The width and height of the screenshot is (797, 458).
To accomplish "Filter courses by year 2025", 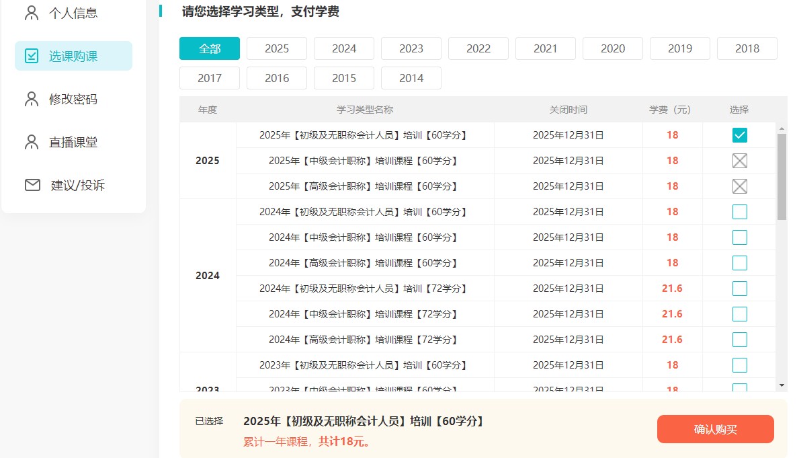I will (276, 48).
